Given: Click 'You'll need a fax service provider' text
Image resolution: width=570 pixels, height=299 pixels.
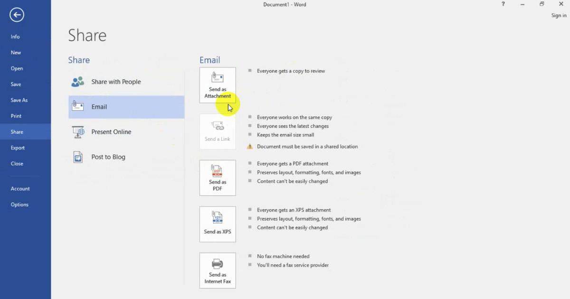Looking at the screenshot, I should [x=293, y=265].
